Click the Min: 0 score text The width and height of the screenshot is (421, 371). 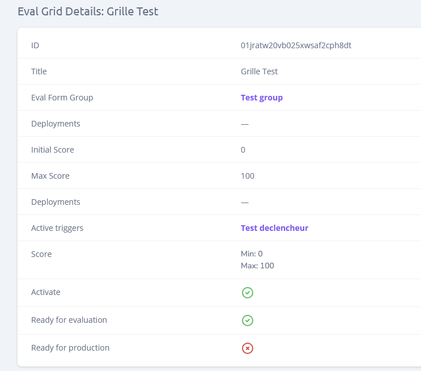(x=252, y=254)
